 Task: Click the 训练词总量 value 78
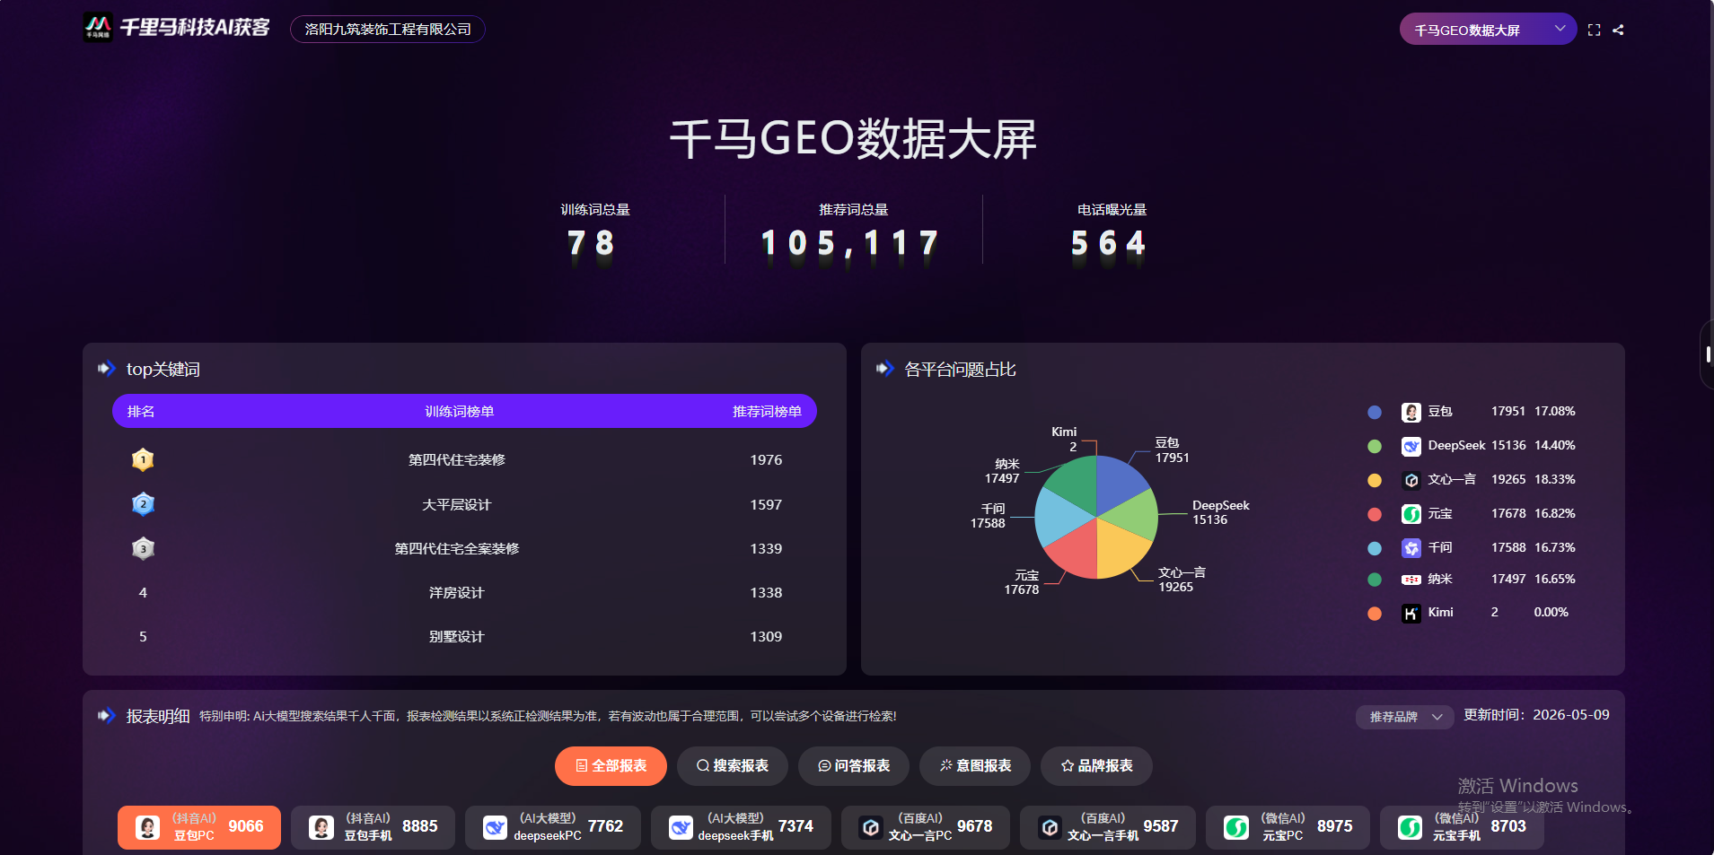pos(591,243)
